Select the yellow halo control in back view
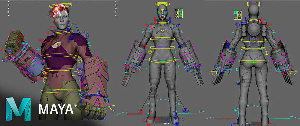Image resolution: width=300 pixels, height=126 pixels. (253, 4)
